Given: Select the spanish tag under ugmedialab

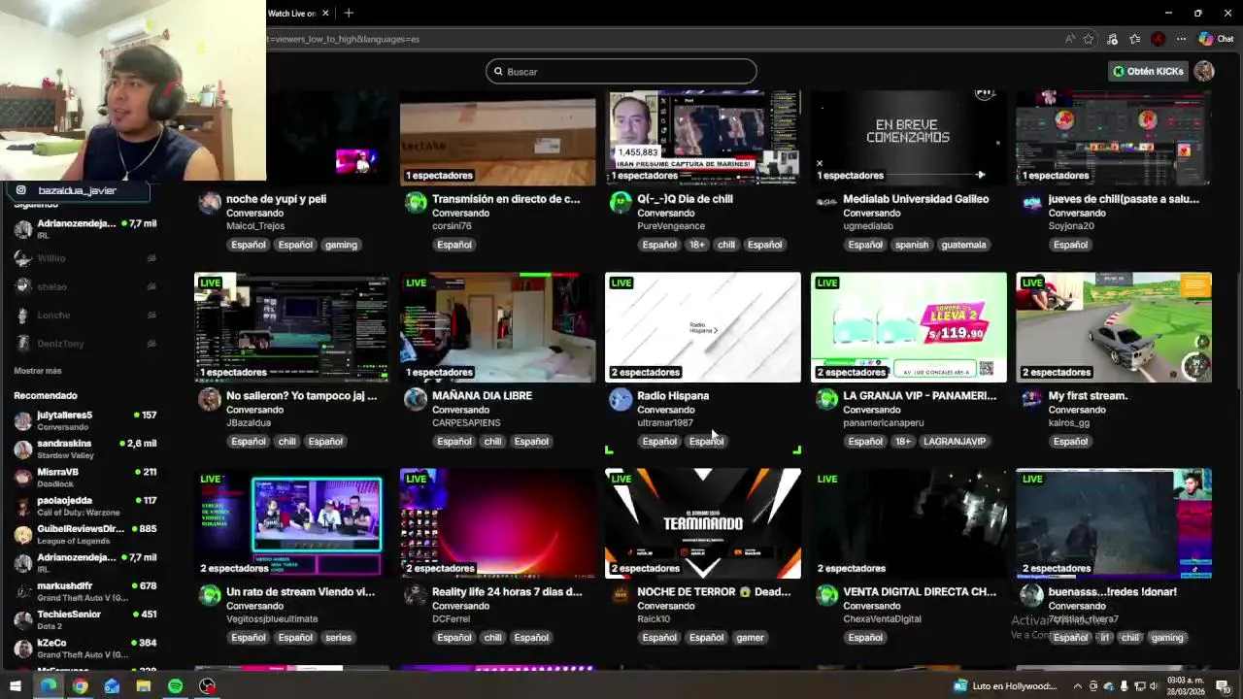Looking at the screenshot, I should point(912,245).
